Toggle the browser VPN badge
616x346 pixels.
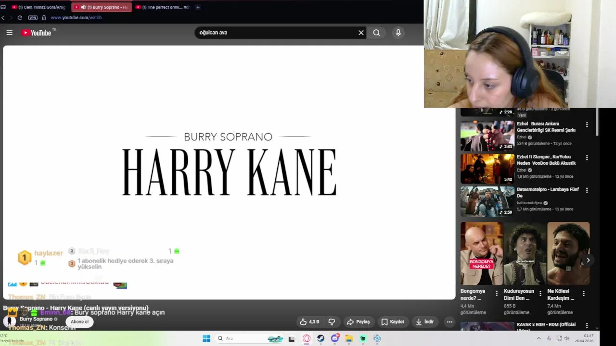point(33,18)
